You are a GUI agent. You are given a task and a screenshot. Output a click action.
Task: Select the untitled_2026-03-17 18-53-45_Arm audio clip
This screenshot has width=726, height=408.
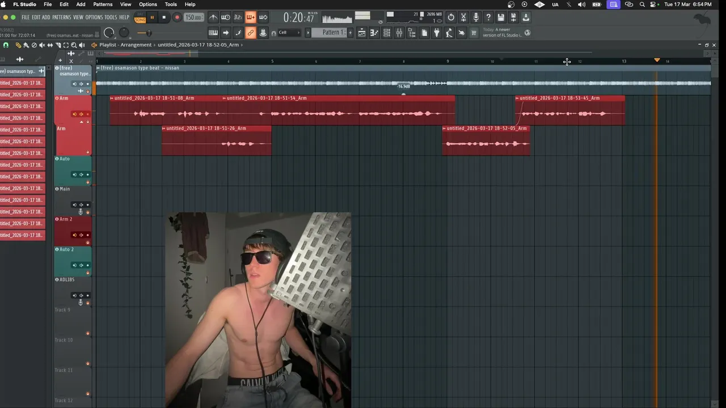(x=570, y=110)
